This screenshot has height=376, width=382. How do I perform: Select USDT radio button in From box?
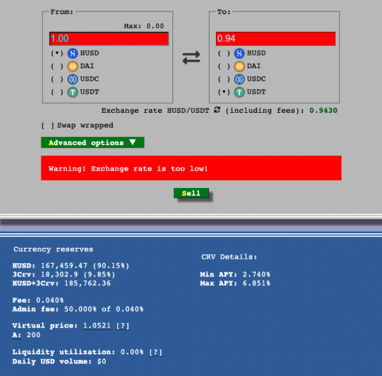pyautogui.click(x=57, y=92)
